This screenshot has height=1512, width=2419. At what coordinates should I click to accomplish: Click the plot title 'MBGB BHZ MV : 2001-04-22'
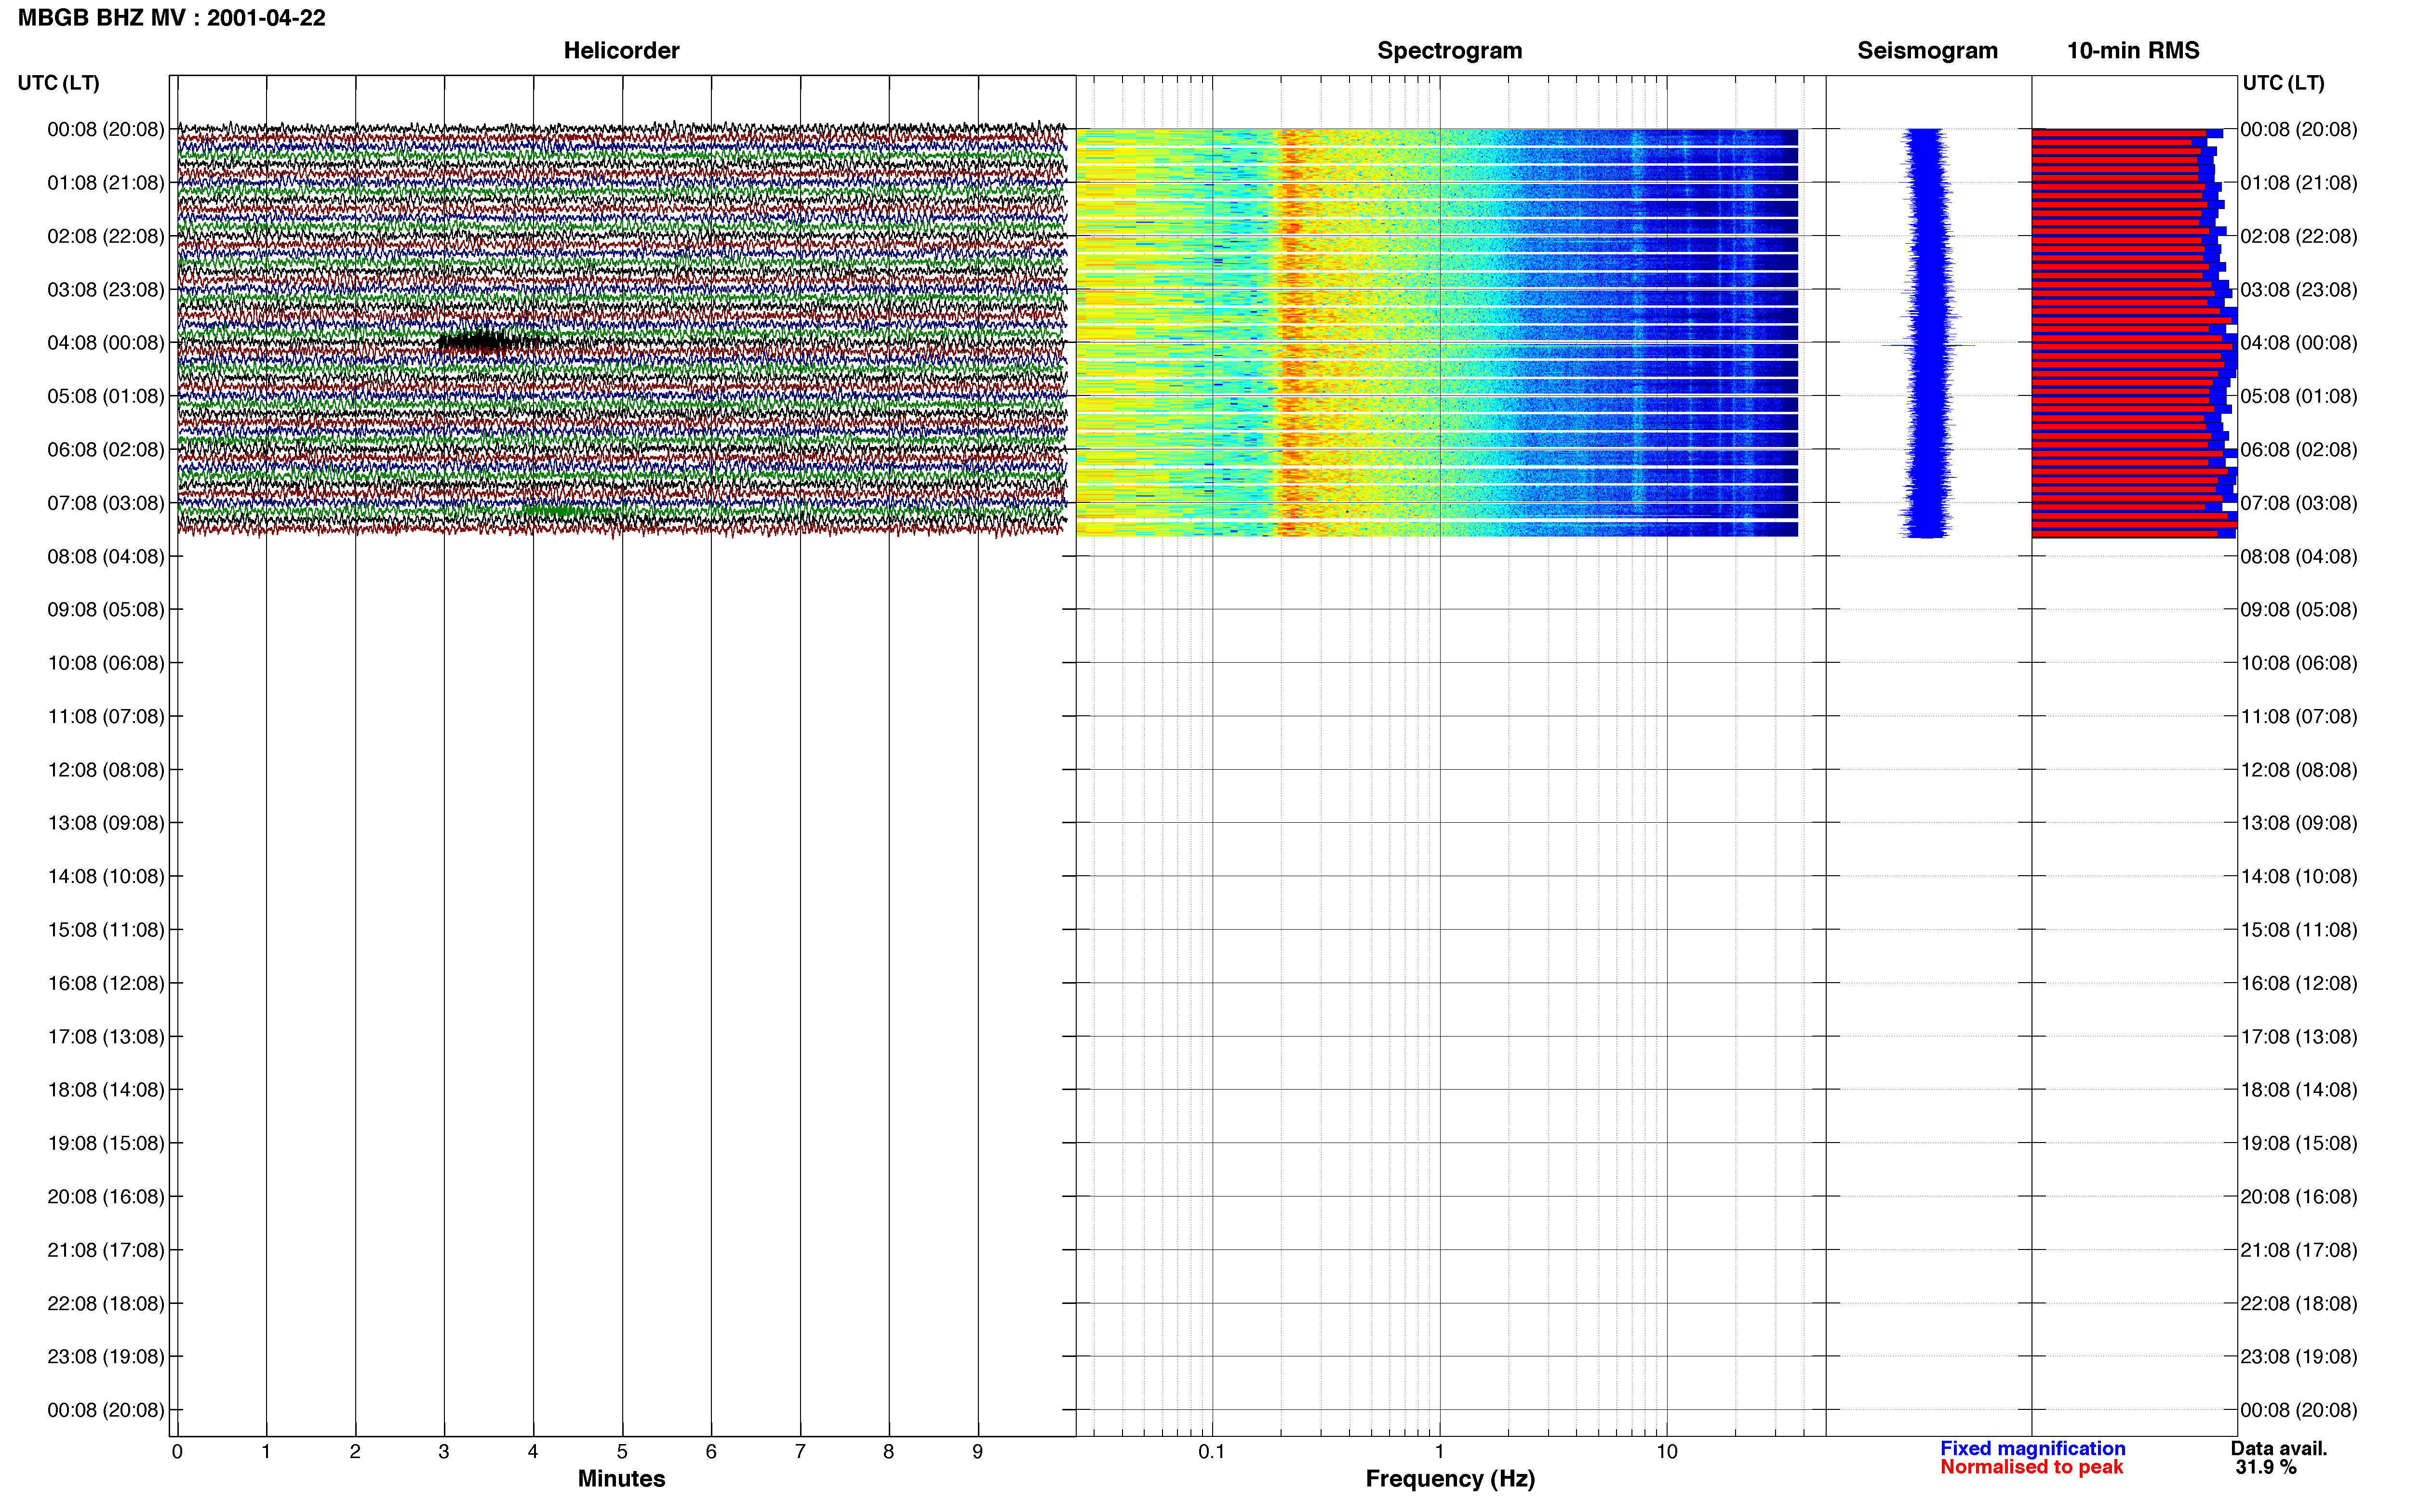tap(171, 18)
